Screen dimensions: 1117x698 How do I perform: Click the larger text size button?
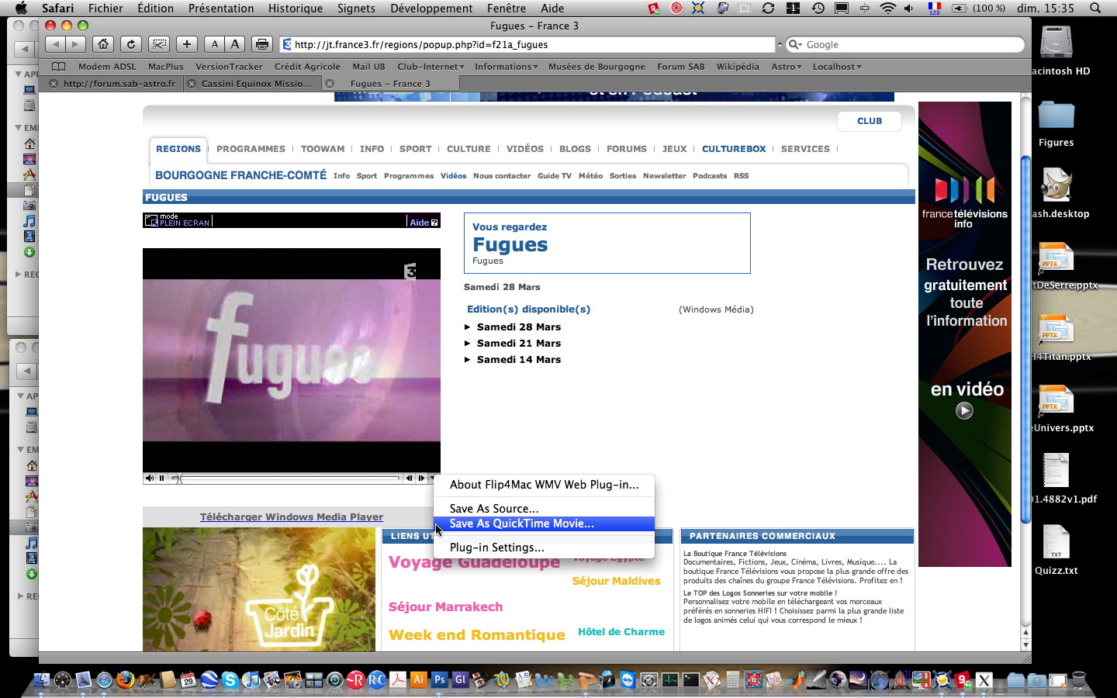(235, 44)
